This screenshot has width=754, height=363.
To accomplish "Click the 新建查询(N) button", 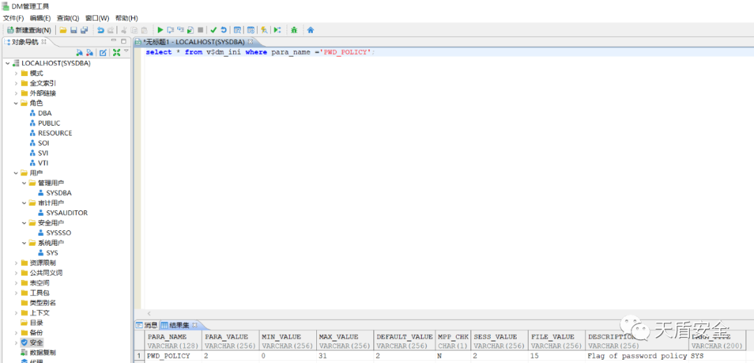I will (x=29, y=30).
